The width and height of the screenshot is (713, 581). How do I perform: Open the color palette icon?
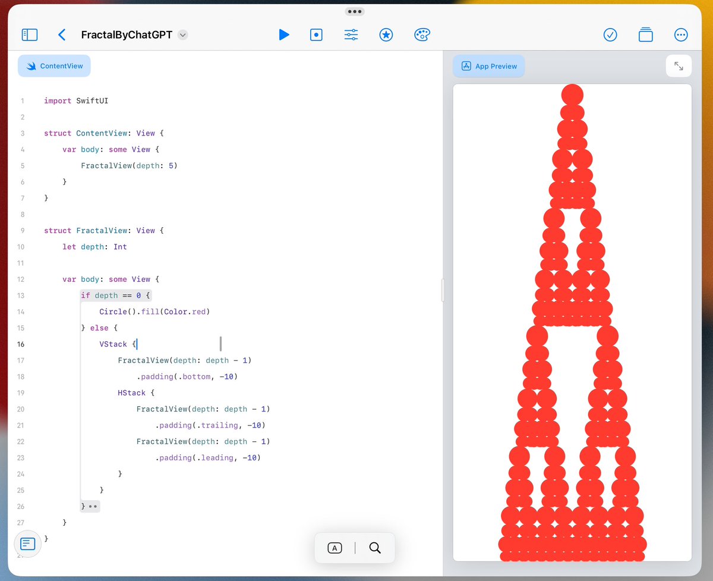pyautogui.click(x=421, y=35)
